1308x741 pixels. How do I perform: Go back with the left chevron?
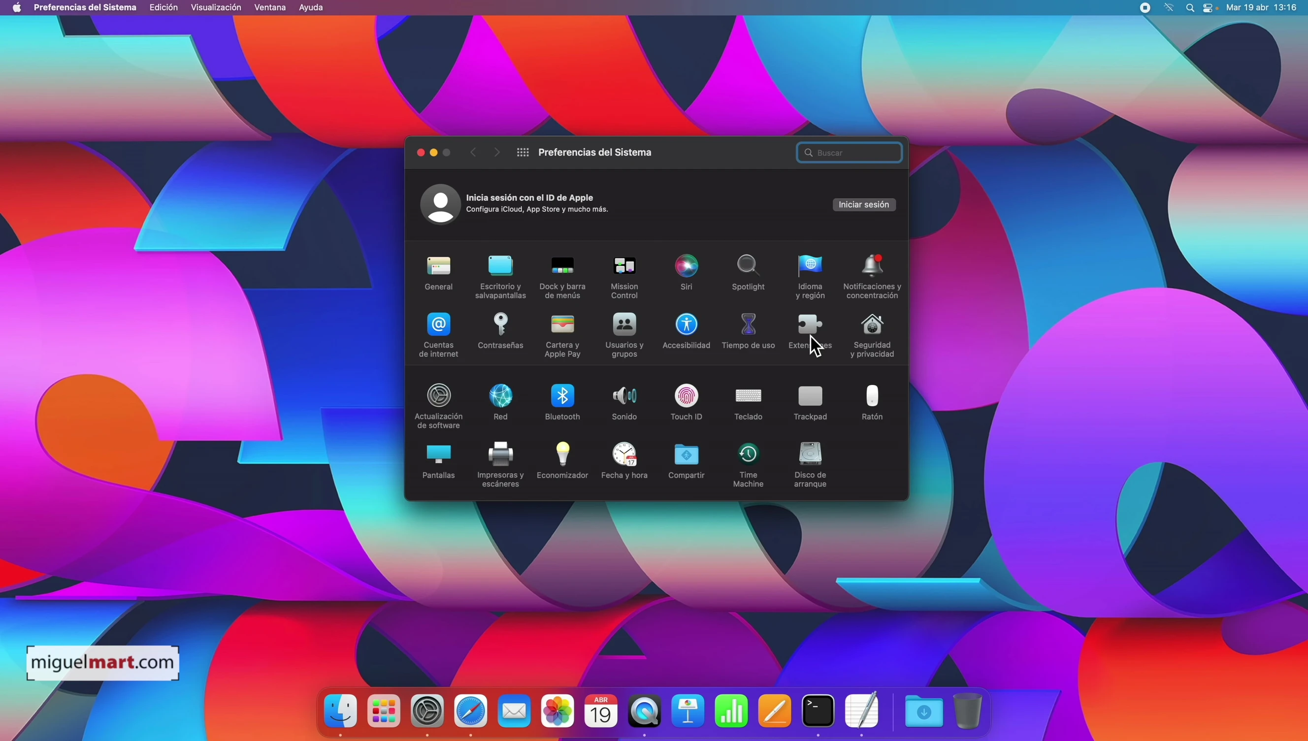point(473,153)
